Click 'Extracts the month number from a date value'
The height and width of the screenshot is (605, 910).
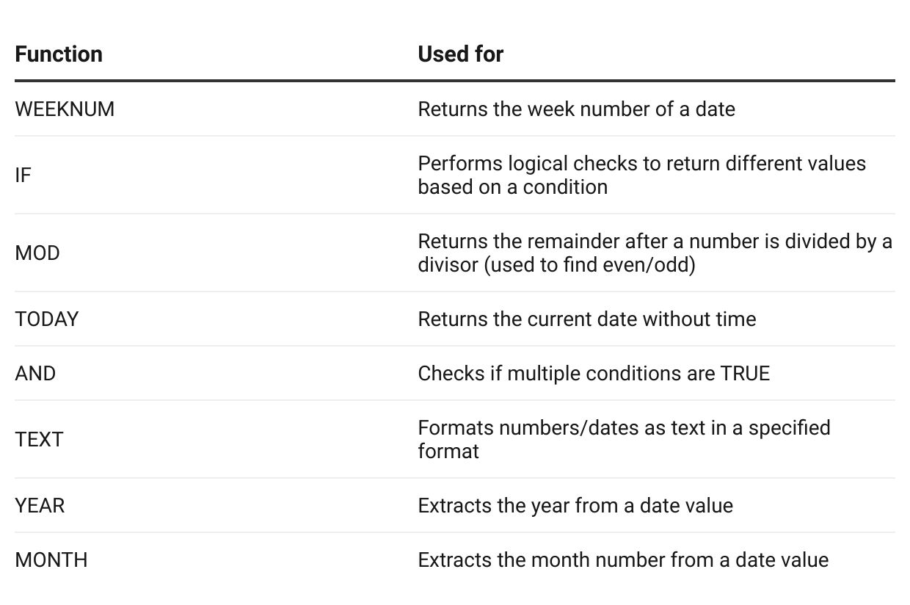pos(623,560)
